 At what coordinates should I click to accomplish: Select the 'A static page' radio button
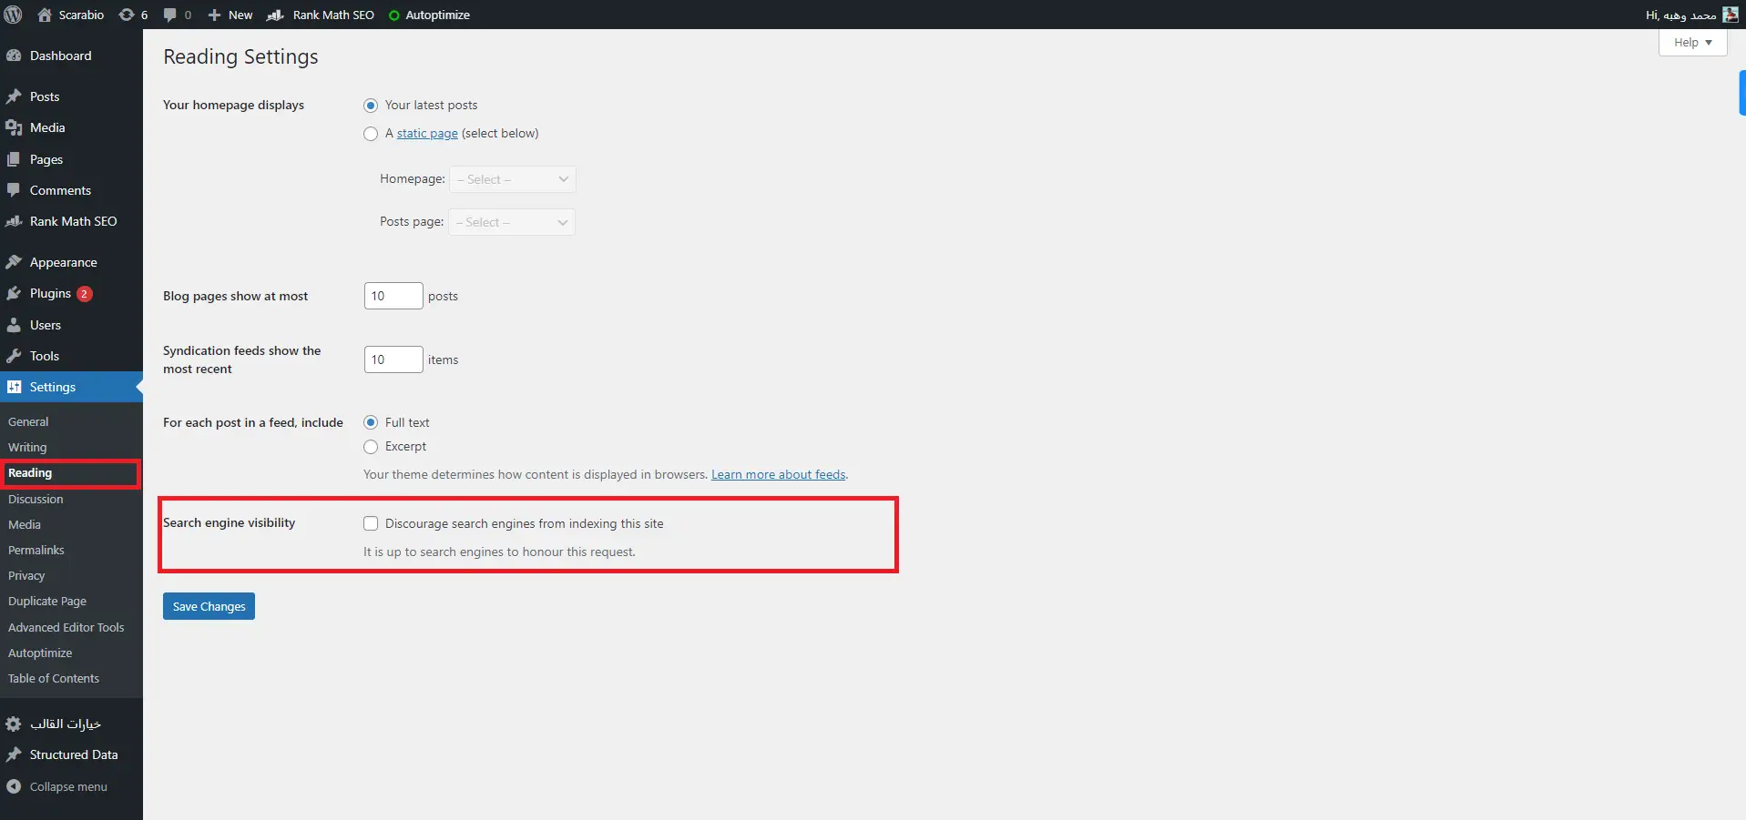(371, 134)
